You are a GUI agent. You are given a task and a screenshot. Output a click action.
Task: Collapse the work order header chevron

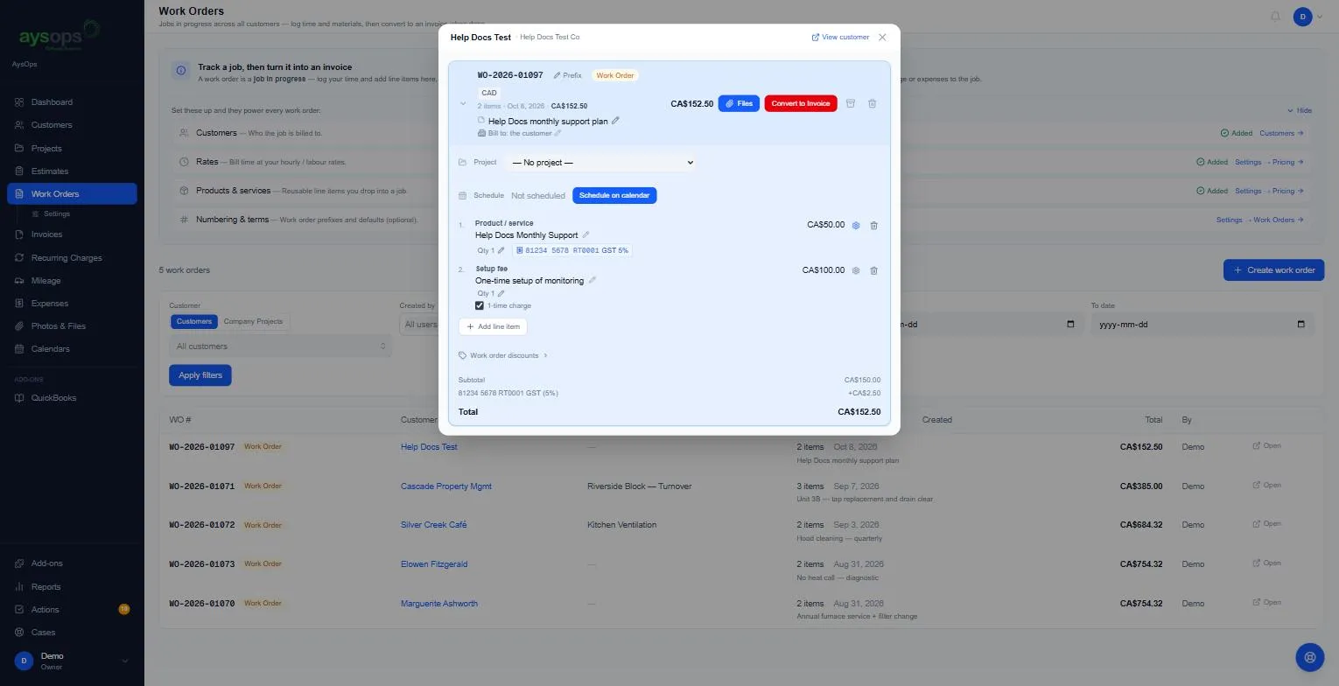463,103
